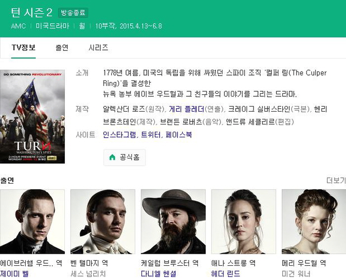Open actress link 헤더 린드
346x278 pixels.
(225, 274)
